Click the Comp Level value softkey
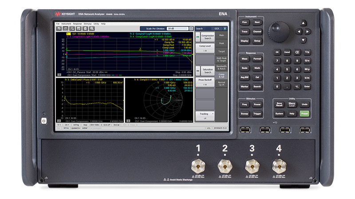The height and width of the screenshot is (199, 355). click(205, 48)
